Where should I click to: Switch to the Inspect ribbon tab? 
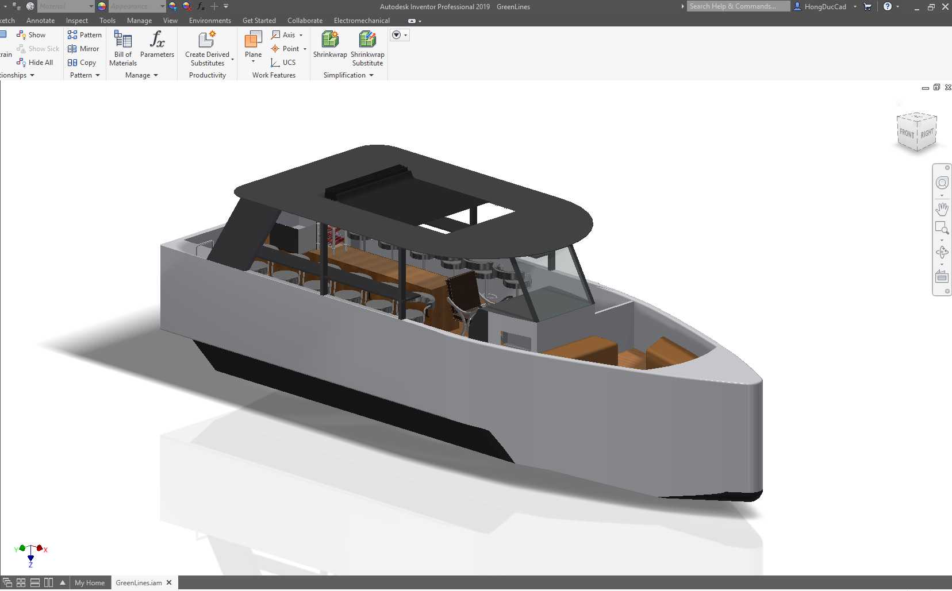point(77,21)
